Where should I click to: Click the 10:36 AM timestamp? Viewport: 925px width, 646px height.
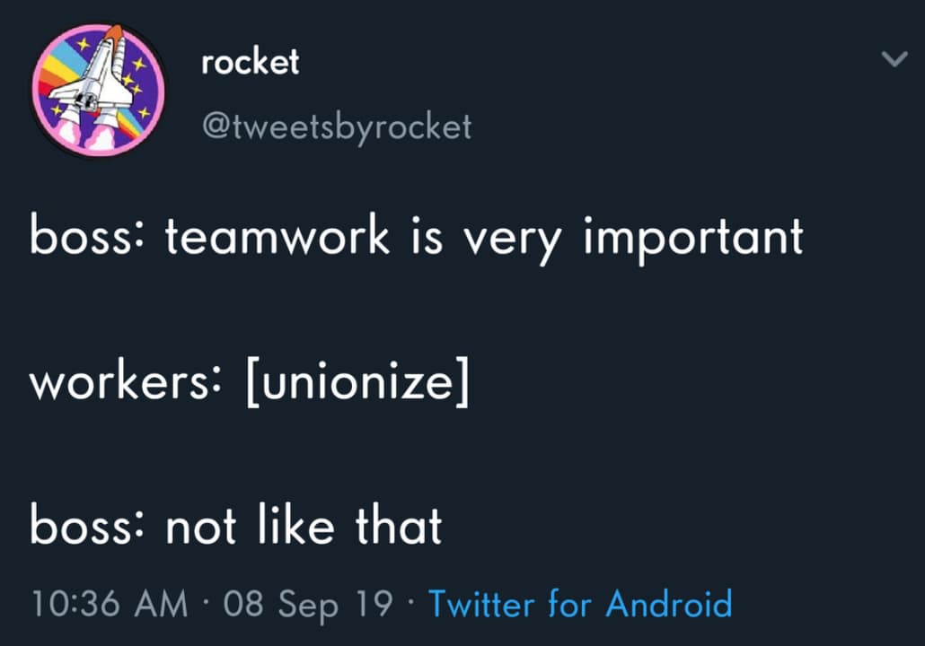pyautogui.click(x=110, y=603)
